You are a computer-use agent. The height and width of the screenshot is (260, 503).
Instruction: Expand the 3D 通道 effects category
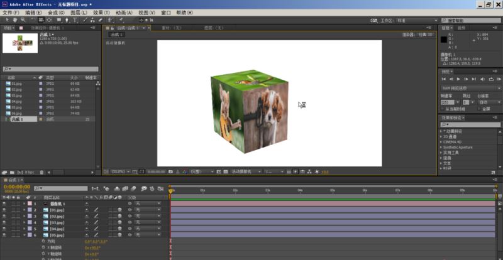pyautogui.click(x=441, y=136)
